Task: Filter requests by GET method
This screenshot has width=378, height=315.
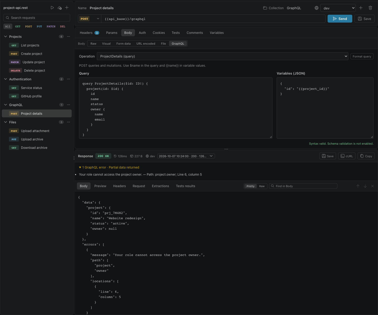Action: pos(18,26)
